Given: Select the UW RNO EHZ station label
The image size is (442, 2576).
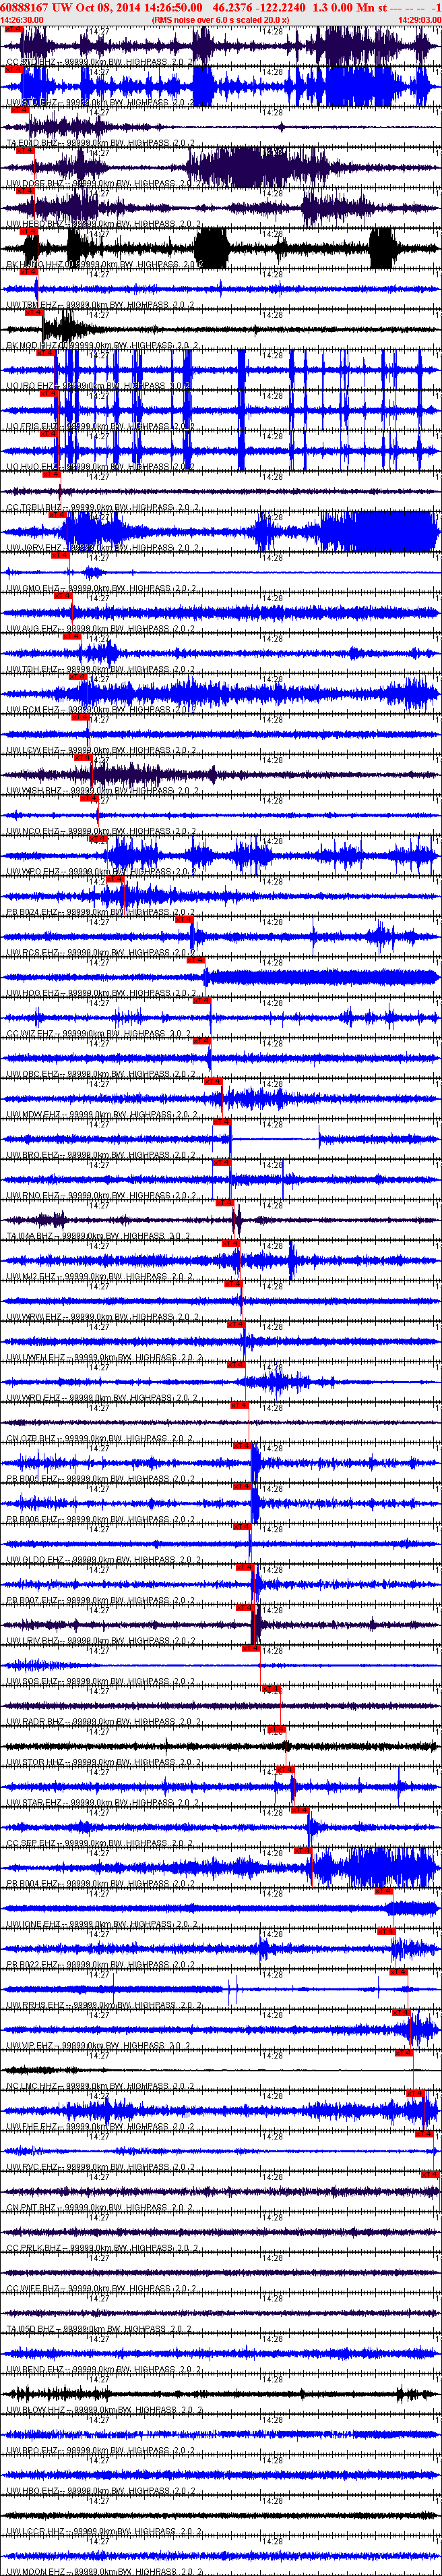Looking at the screenshot, I should tap(100, 1196).
